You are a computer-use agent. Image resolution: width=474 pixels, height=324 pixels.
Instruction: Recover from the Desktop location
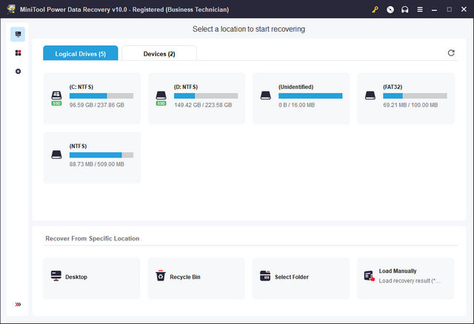click(x=92, y=277)
